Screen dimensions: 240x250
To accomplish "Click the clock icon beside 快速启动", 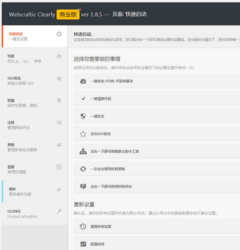I will click(x=59, y=34).
